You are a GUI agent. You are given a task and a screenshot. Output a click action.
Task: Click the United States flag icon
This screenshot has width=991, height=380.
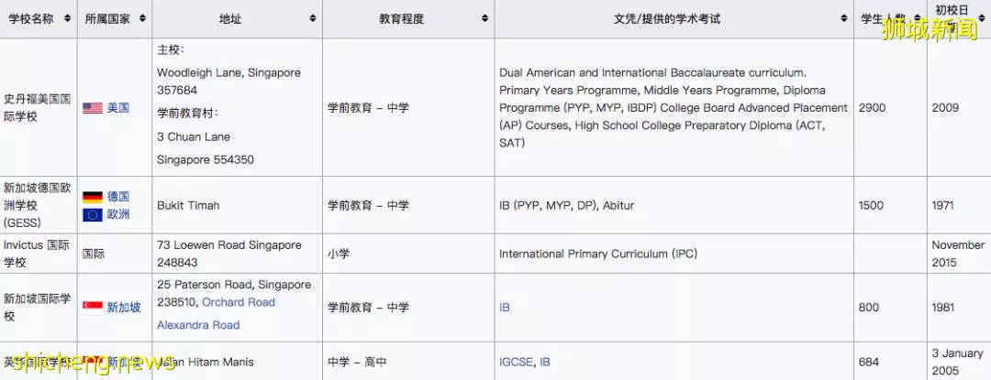pos(93,108)
